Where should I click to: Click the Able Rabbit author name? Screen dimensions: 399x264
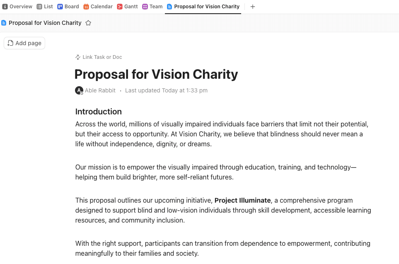[100, 90]
